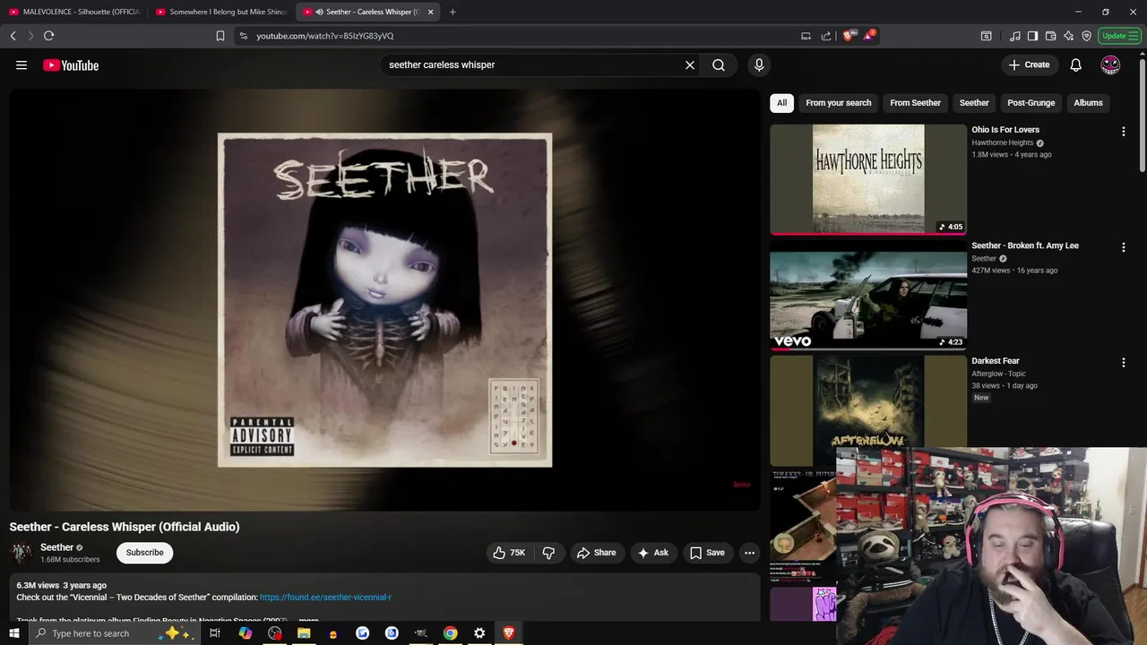Select the Seether filter chip
The height and width of the screenshot is (645, 1147).
pos(974,102)
